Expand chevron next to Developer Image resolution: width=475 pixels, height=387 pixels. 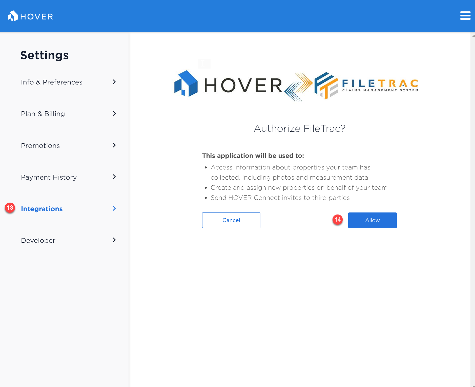click(114, 240)
